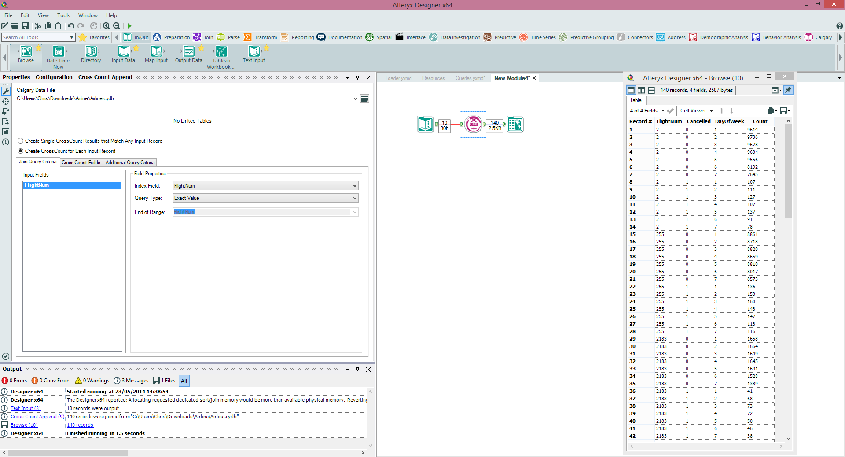Viewport: 845px width, 457px height.
Task: Open the End of Range dropdown
Action: tap(355, 212)
